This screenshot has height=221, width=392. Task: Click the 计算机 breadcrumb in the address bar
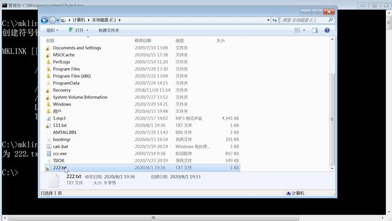[x=79, y=20]
